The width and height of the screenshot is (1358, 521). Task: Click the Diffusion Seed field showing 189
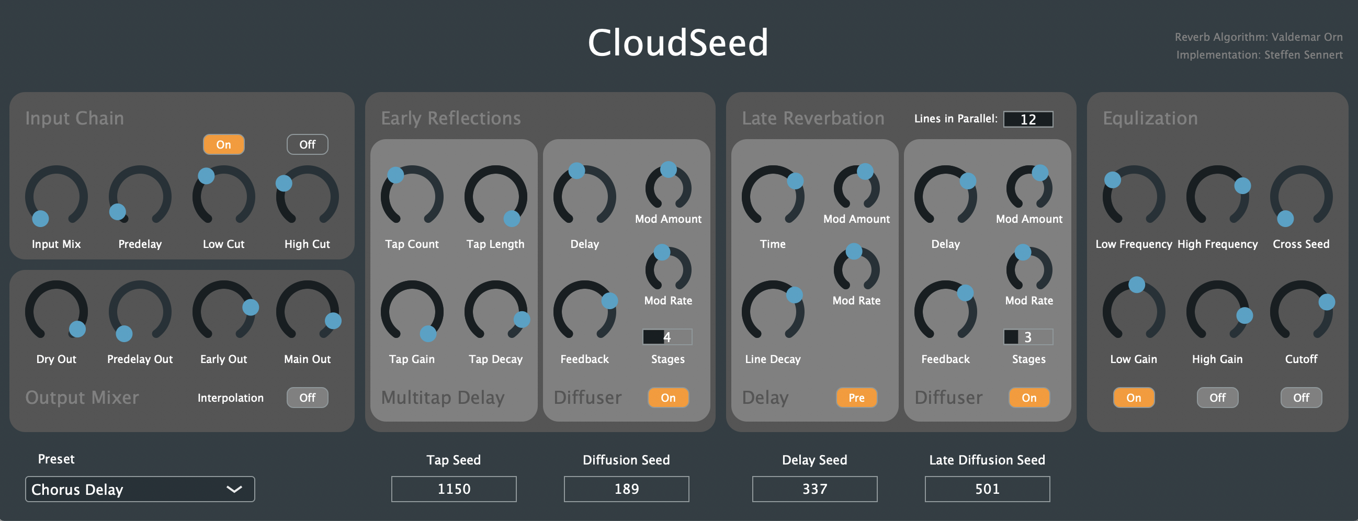(x=626, y=489)
